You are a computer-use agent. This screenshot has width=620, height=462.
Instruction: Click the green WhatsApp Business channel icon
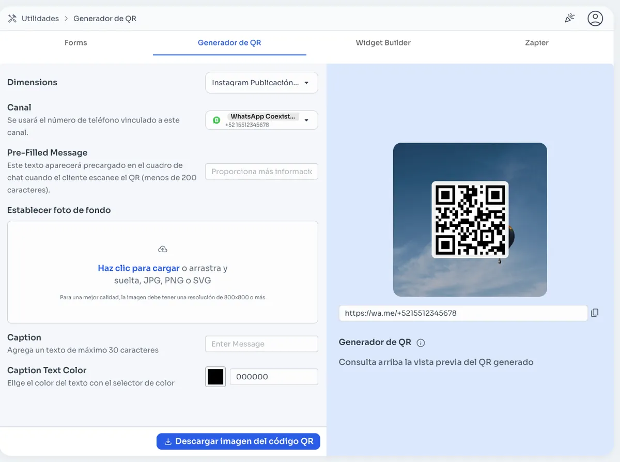216,120
